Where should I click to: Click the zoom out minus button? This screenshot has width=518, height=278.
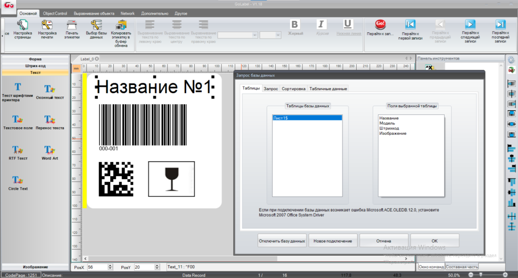471,275
